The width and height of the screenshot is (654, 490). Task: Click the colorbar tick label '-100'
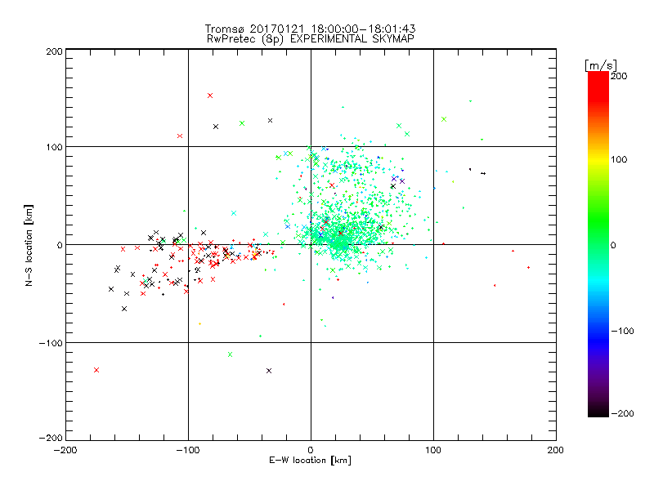(622, 332)
